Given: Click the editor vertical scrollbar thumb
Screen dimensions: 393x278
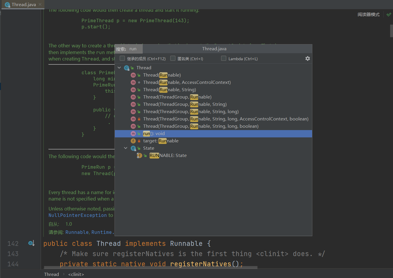Looking at the screenshot, I should click(391, 31).
